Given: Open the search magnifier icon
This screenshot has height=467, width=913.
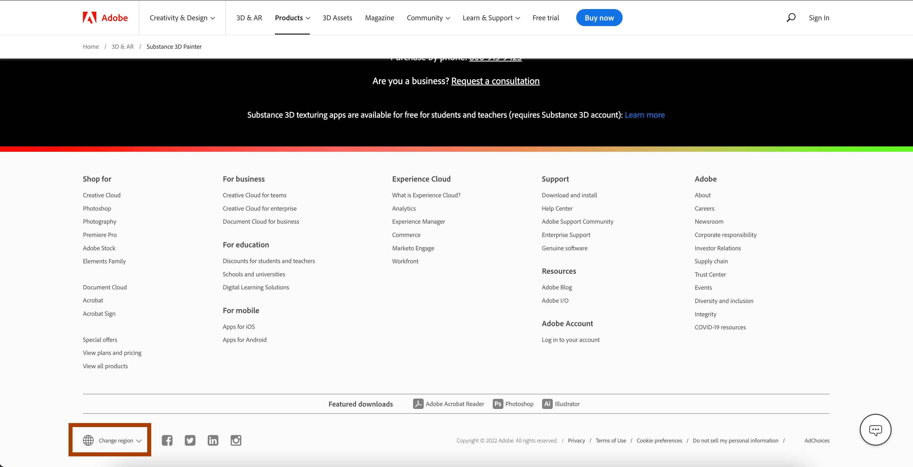Looking at the screenshot, I should pos(791,18).
